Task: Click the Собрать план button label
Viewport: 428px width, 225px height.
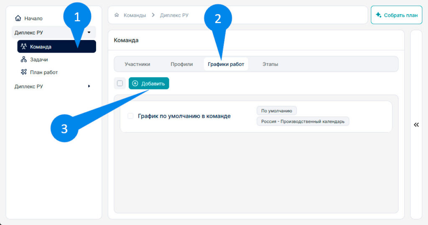Action: 401,15
